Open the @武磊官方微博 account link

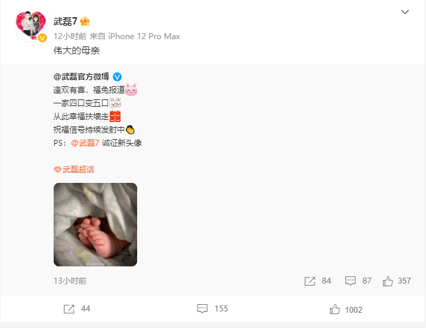[81, 77]
